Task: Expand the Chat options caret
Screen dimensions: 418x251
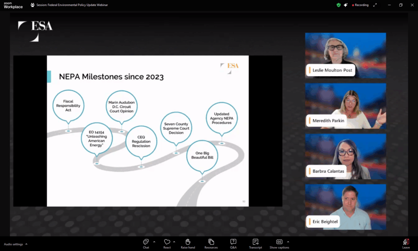Action: (154, 242)
